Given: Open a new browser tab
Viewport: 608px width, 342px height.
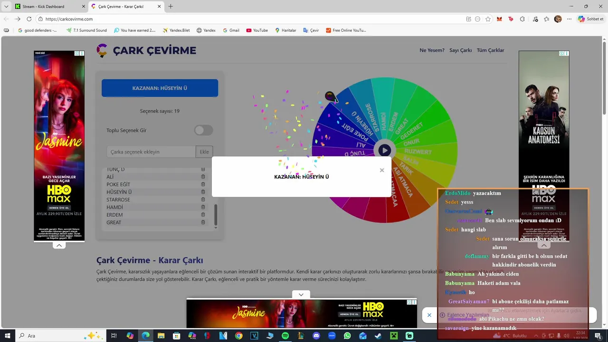Looking at the screenshot, I should pyautogui.click(x=171, y=7).
